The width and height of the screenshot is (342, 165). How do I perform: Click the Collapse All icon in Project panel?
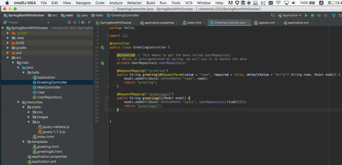pyautogui.click(x=75, y=23)
